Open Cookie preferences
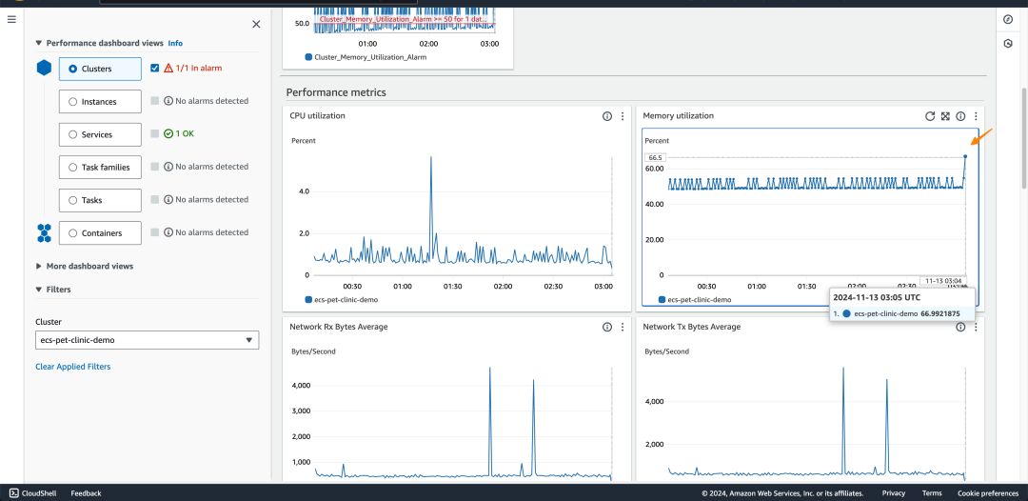Screen dimensions: 1028x501 (x=988, y=493)
